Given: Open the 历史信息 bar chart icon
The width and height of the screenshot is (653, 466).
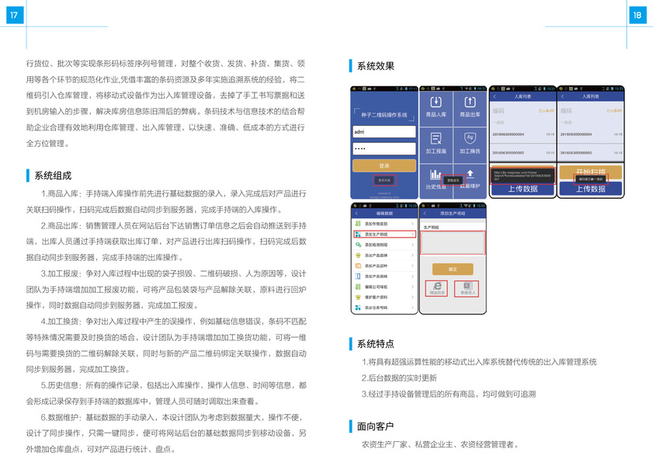Looking at the screenshot, I should (435, 174).
